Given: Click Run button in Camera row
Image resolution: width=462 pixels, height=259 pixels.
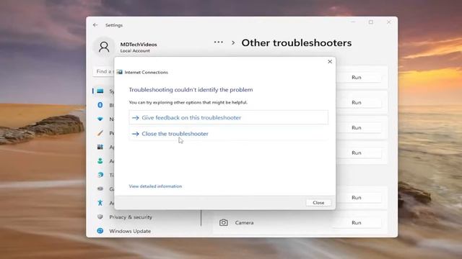Looking at the screenshot, I should point(356,222).
